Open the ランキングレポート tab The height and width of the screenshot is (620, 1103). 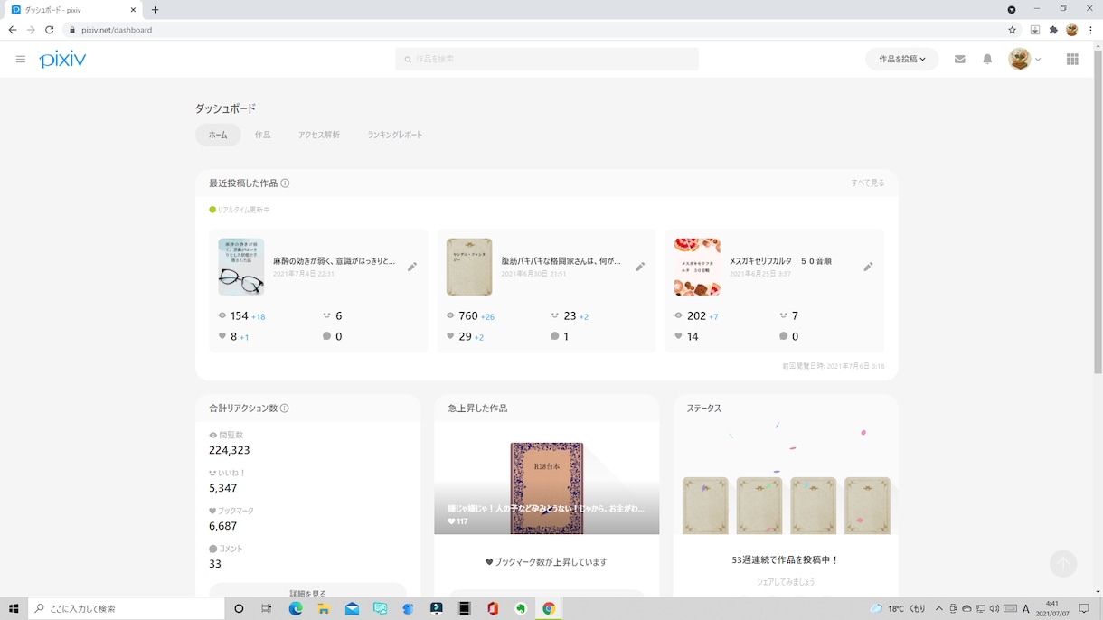click(x=394, y=135)
